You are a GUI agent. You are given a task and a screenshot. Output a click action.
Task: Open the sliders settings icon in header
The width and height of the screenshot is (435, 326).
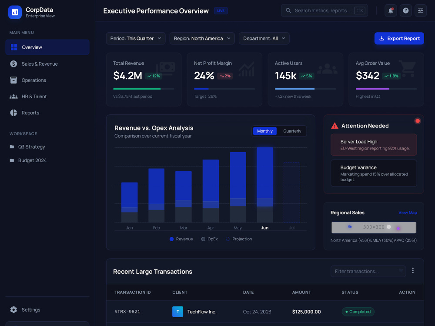pyautogui.click(x=421, y=10)
